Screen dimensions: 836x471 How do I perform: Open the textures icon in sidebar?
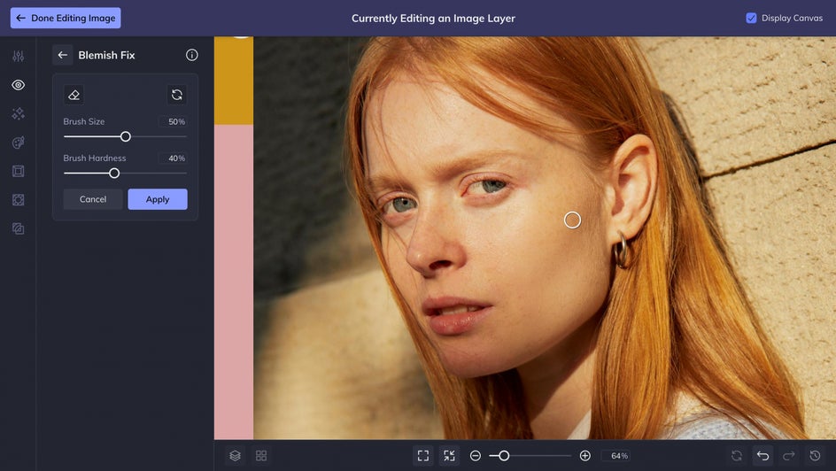[18, 228]
